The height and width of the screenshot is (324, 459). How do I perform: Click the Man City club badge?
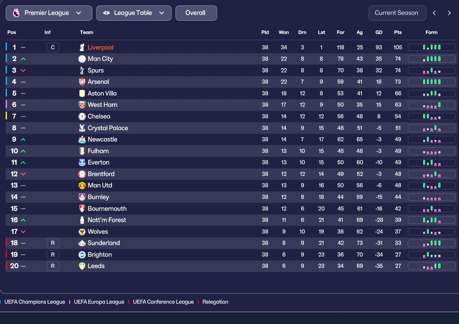[82, 59]
